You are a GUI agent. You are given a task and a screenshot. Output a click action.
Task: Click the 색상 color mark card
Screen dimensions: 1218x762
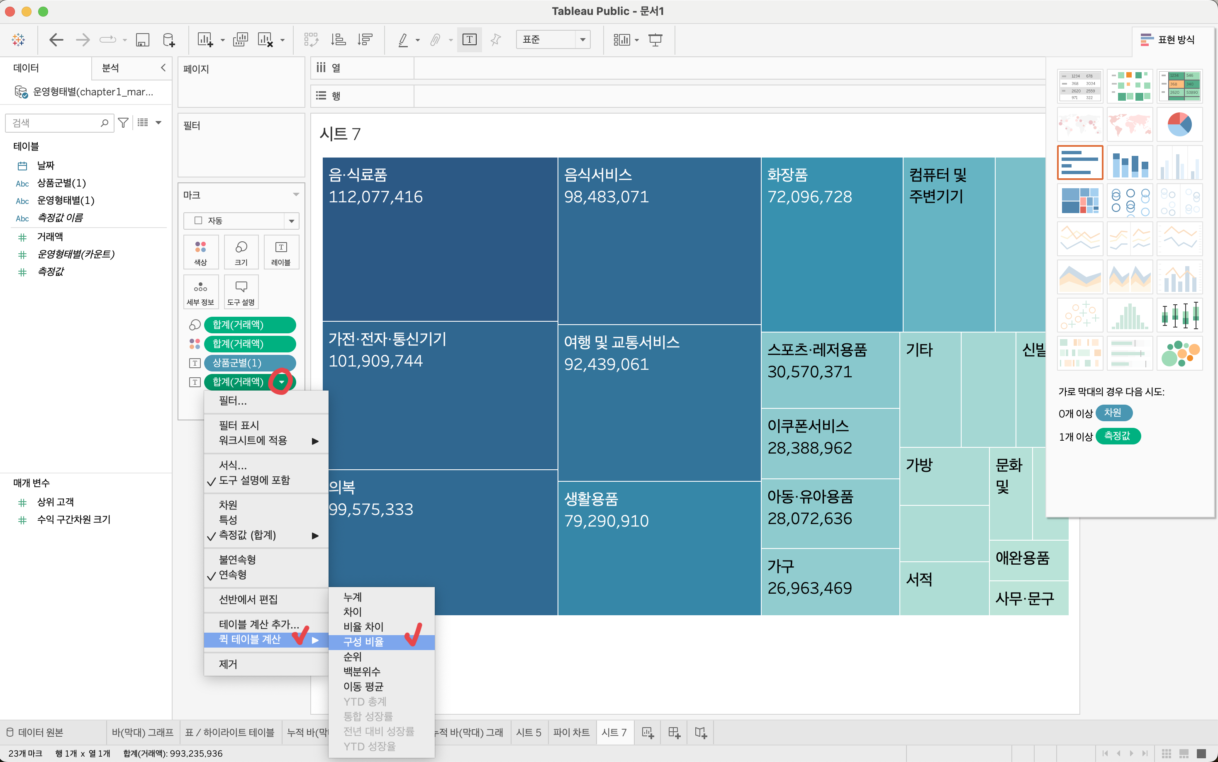click(x=201, y=252)
